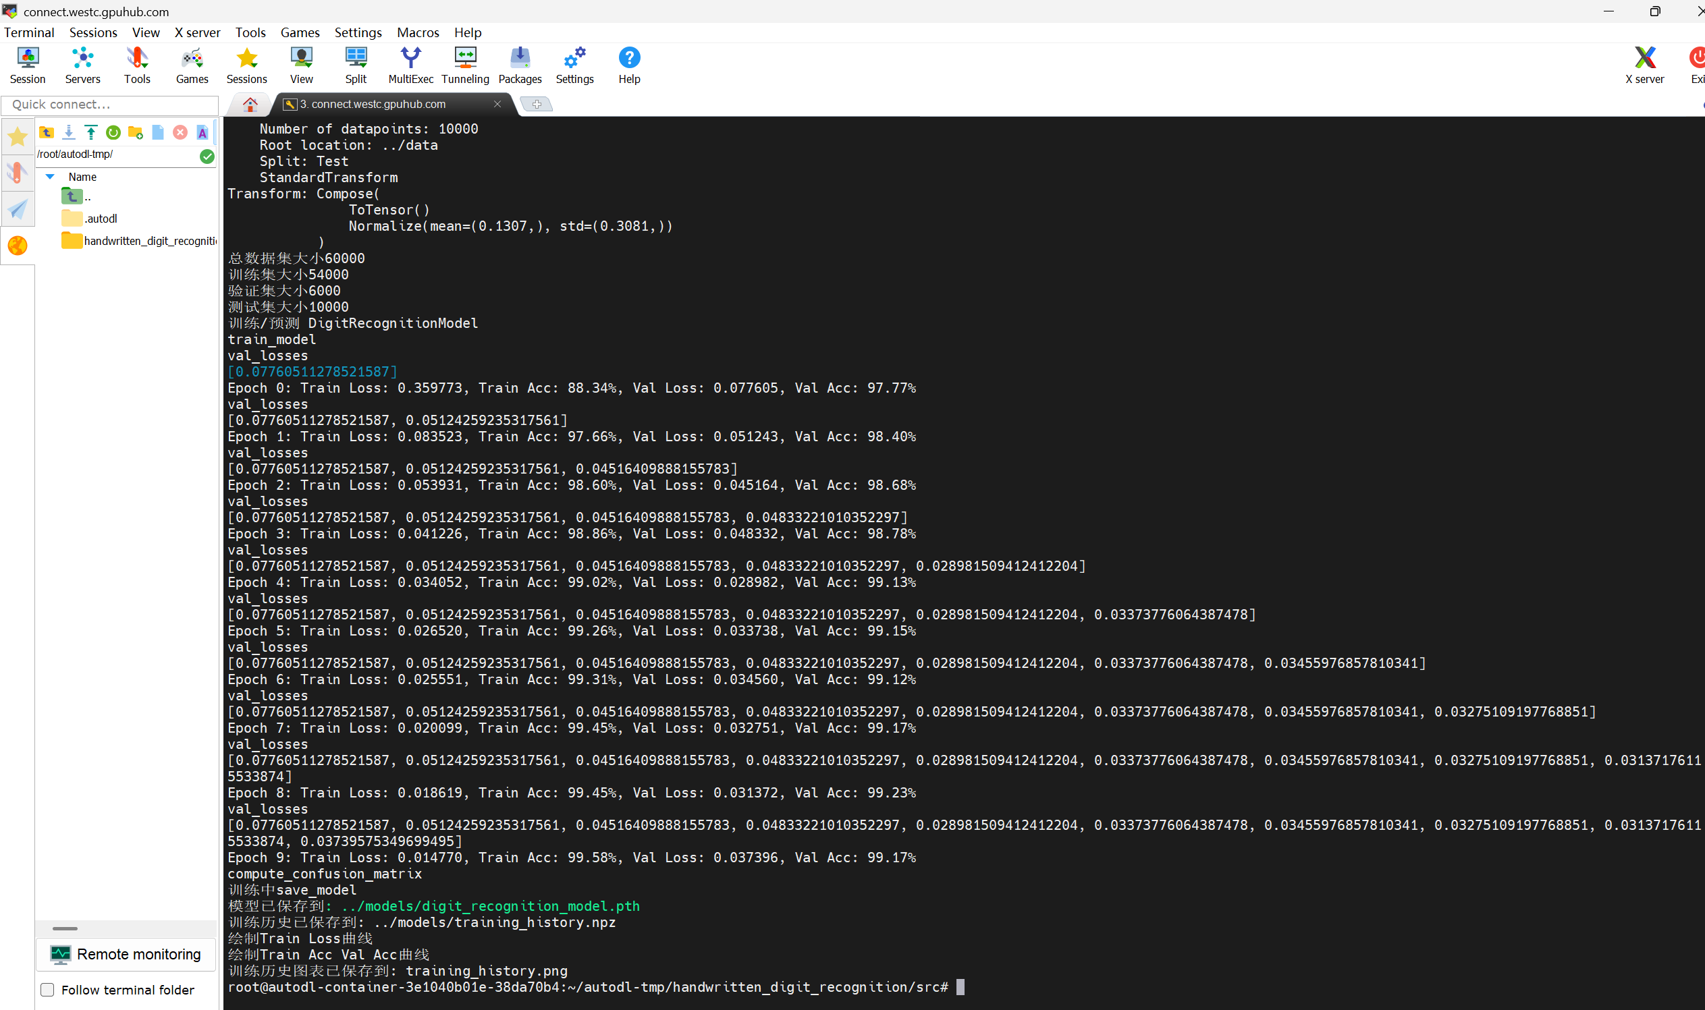Click the Remote monitoring button
Viewport: 1705px width, 1010px height.
tap(126, 954)
